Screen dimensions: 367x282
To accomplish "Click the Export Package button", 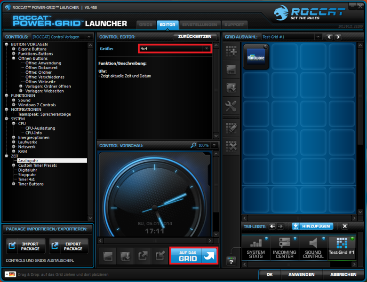I will [x=69, y=246].
